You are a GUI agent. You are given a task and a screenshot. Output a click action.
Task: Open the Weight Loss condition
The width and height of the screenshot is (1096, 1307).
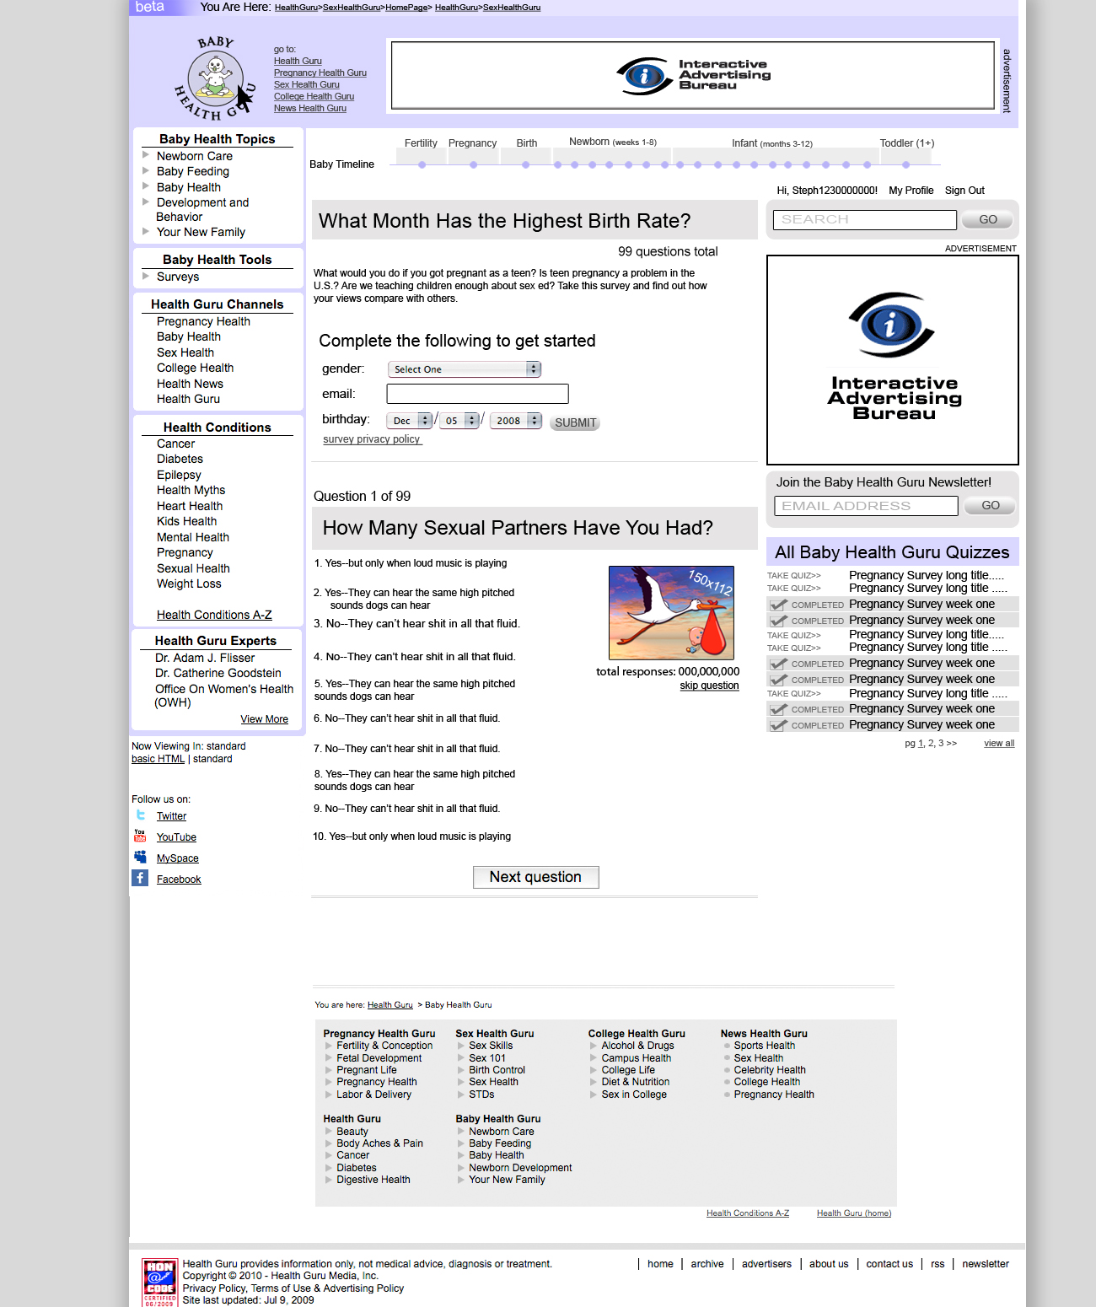point(189,584)
